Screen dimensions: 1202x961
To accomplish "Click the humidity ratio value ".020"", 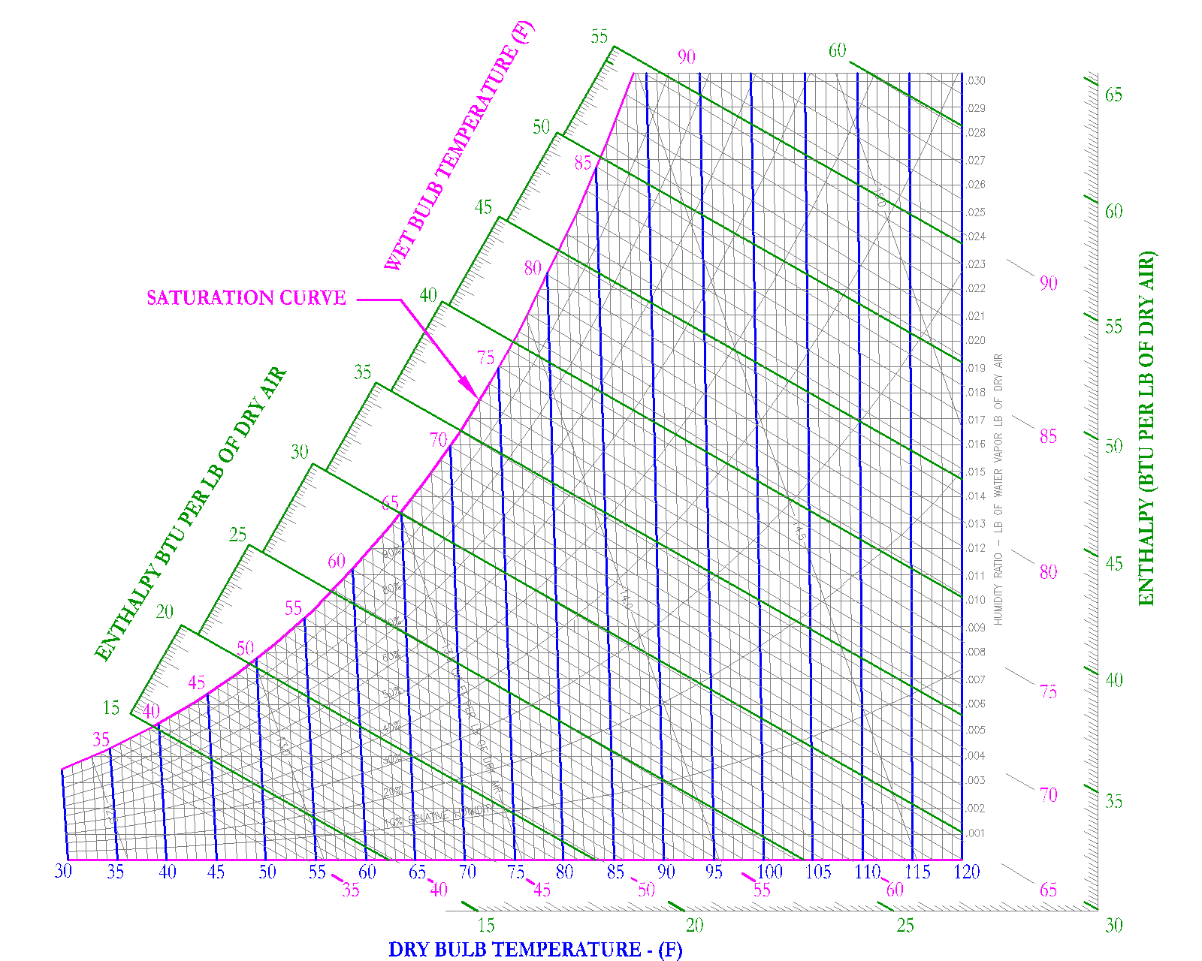I will click(976, 341).
